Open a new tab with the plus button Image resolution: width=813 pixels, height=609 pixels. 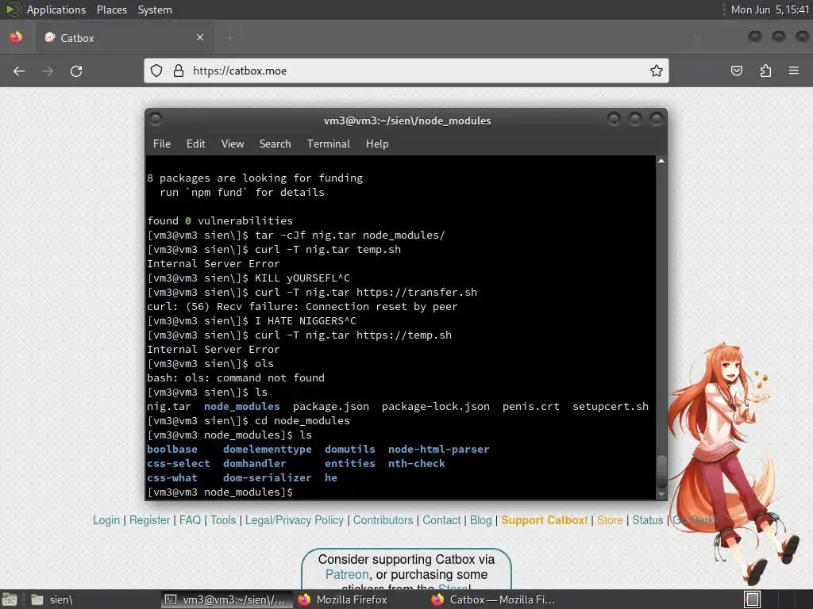(x=231, y=37)
